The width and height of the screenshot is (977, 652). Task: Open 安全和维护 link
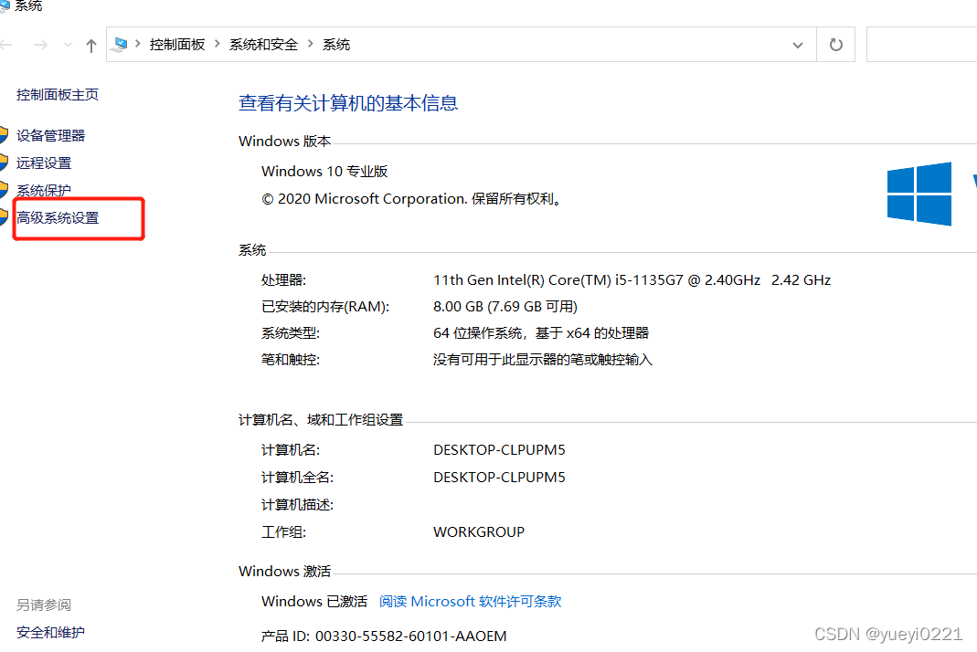pyautogui.click(x=50, y=632)
